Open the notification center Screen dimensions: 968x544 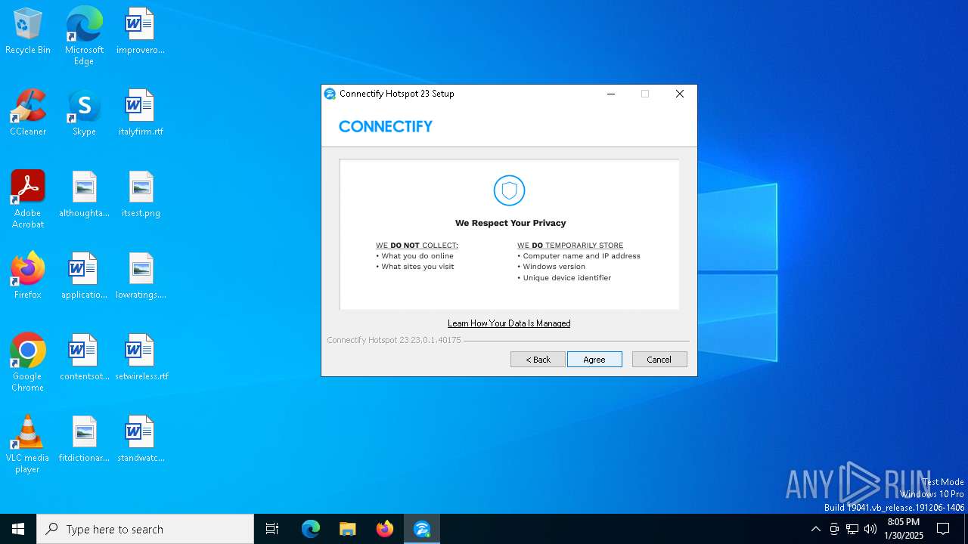click(x=943, y=529)
